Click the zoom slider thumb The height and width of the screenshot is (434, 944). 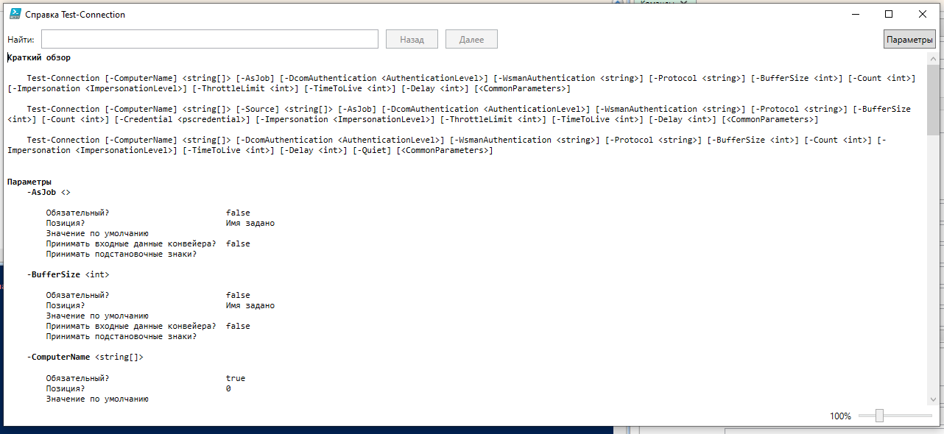coord(879,416)
